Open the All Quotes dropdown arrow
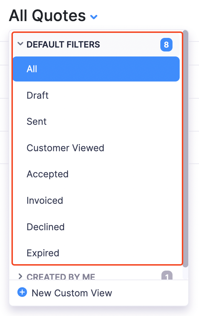199x316 pixels. point(94,17)
